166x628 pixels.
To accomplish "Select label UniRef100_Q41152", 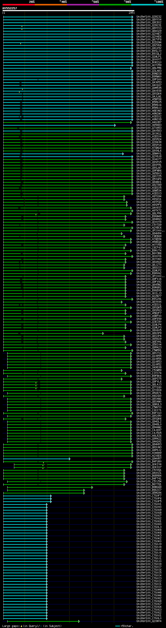I will click(x=149, y=48).
